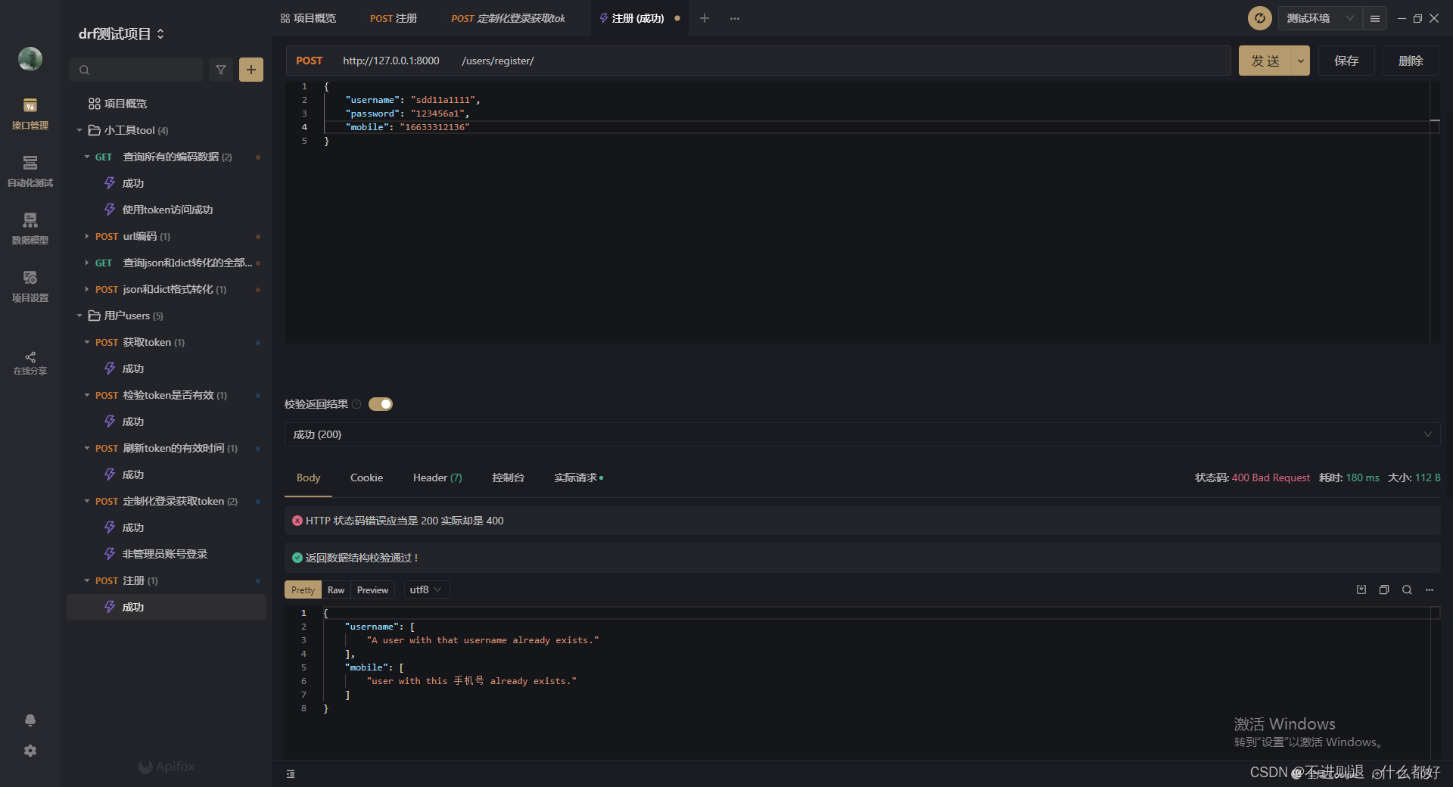Click the refresh sync icon near environment
Image resolution: width=1453 pixels, height=787 pixels.
pyautogui.click(x=1260, y=18)
